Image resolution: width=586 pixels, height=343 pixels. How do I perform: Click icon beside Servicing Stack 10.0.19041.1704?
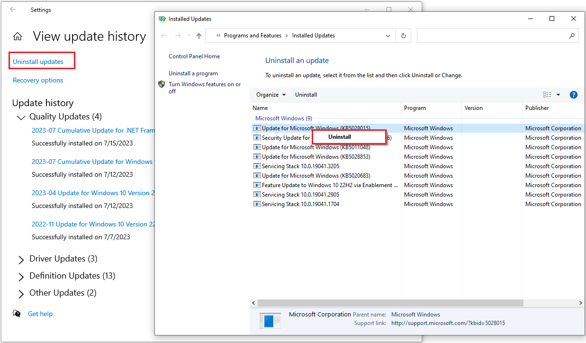(257, 204)
